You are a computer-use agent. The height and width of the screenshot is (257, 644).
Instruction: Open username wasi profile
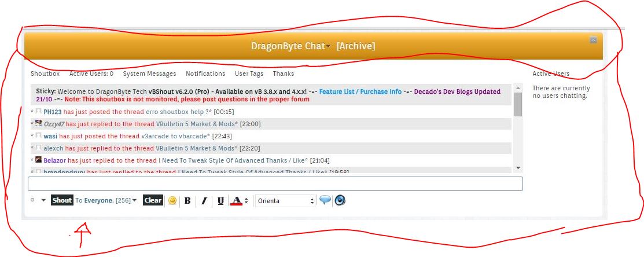point(50,136)
